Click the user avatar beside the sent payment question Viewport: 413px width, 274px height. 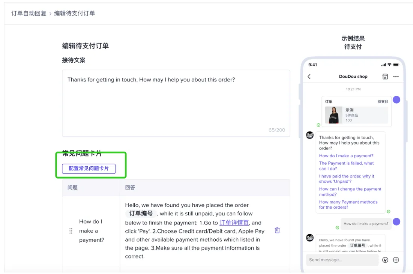point(396,222)
